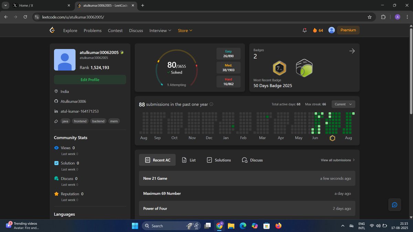This screenshot has width=413, height=232.
Task: Open the Current year dropdown
Action: pyautogui.click(x=343, y=104)
